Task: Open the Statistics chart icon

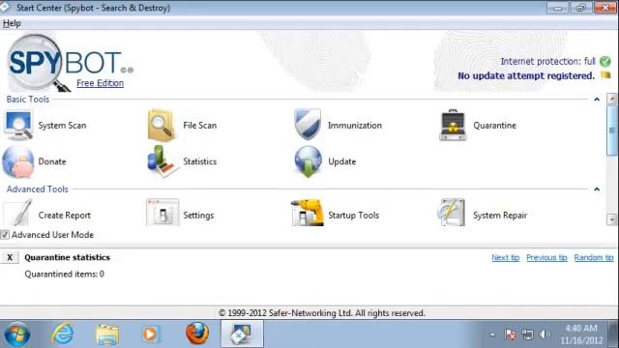Action: point(162,161)
